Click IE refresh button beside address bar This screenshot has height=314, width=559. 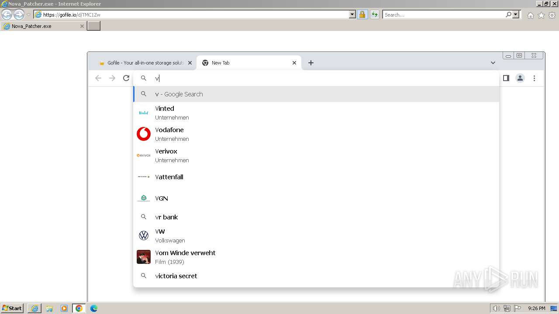coord(375,15)
